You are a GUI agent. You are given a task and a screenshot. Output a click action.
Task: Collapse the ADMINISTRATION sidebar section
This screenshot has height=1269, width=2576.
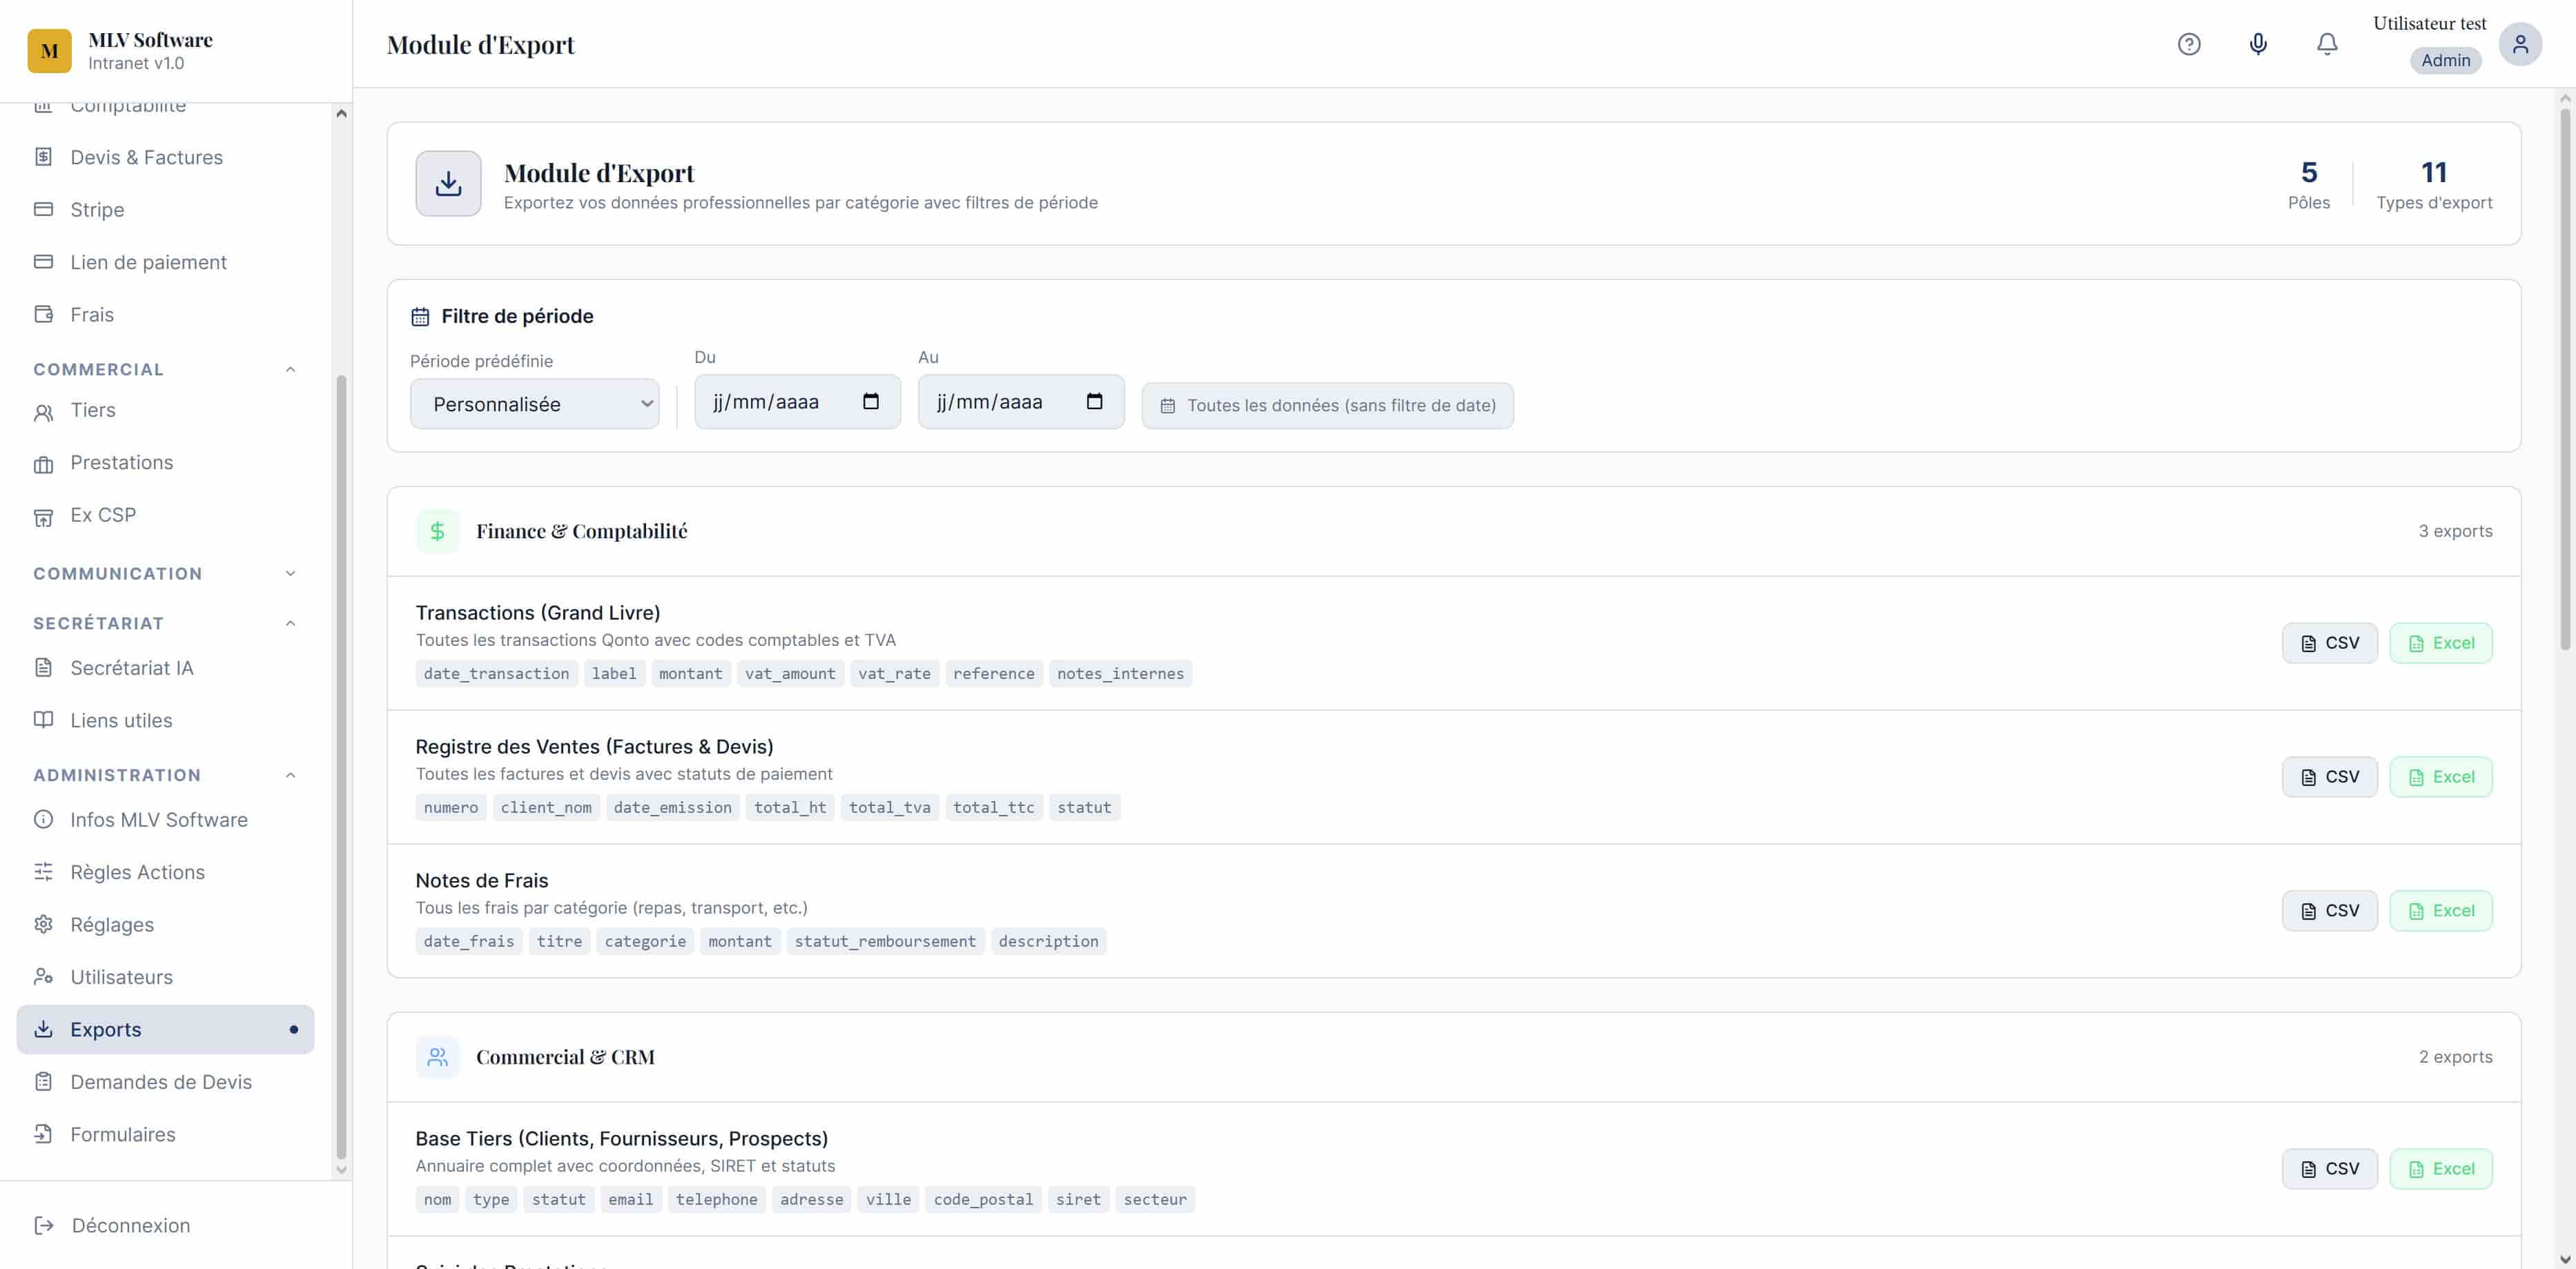[x=166, y=775]
